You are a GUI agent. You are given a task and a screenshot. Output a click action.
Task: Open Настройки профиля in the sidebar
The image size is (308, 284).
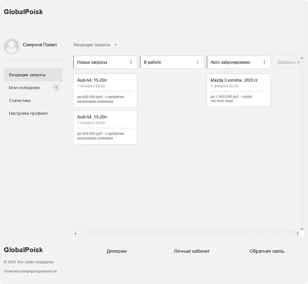28,113
